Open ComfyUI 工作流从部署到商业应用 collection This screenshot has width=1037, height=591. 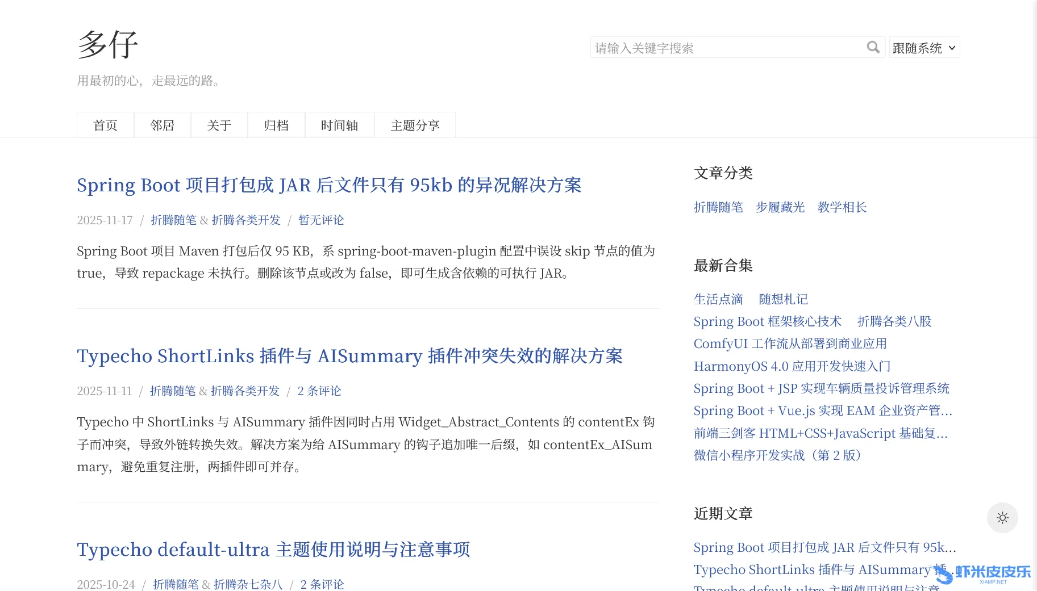point(790,344)
